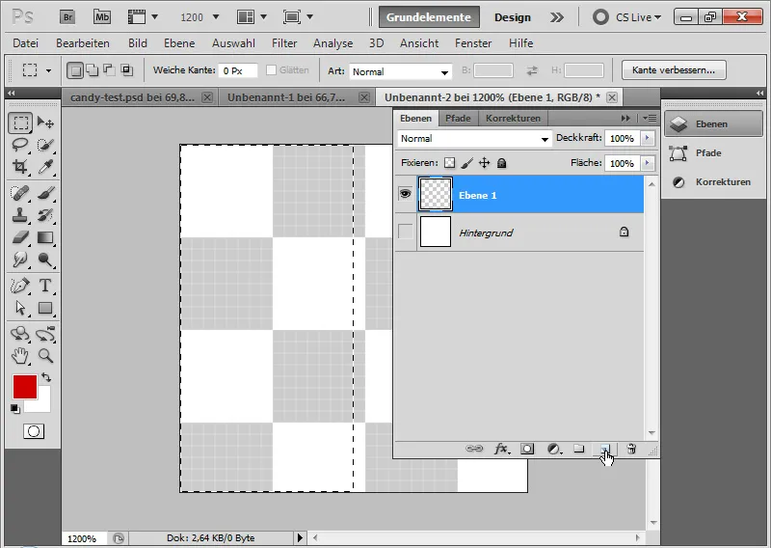Select the Clone Stamp tool
The image size is (771, 548).
pos(20,215)
